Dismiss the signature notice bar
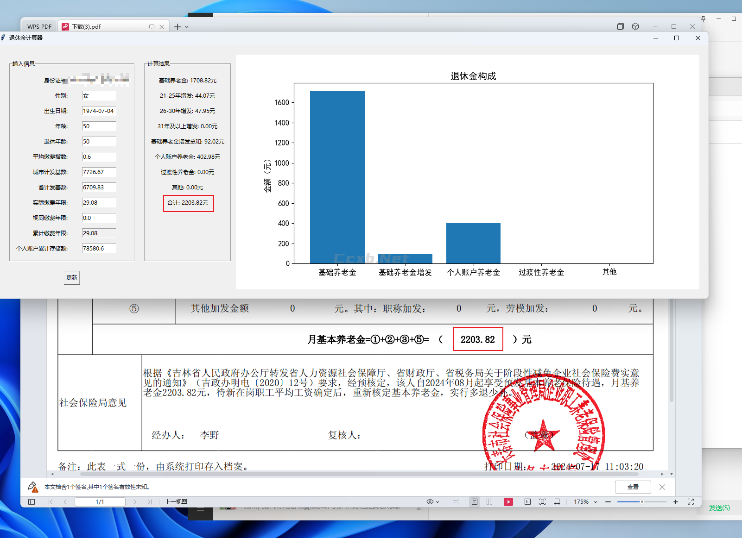This screenshot has height=538, width=742. [x=662, y=487]
